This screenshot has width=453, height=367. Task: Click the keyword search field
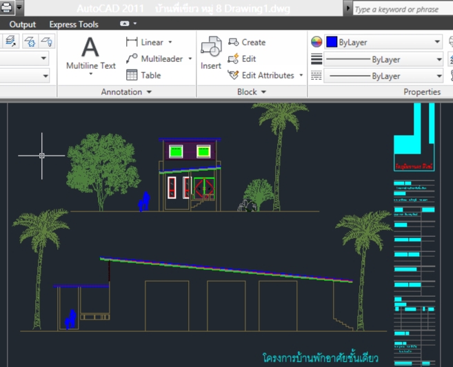403,9
